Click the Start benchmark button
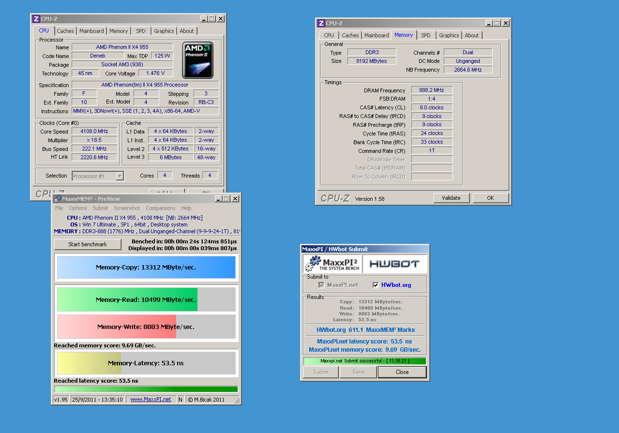619x433 pixels. pos(88,244)
